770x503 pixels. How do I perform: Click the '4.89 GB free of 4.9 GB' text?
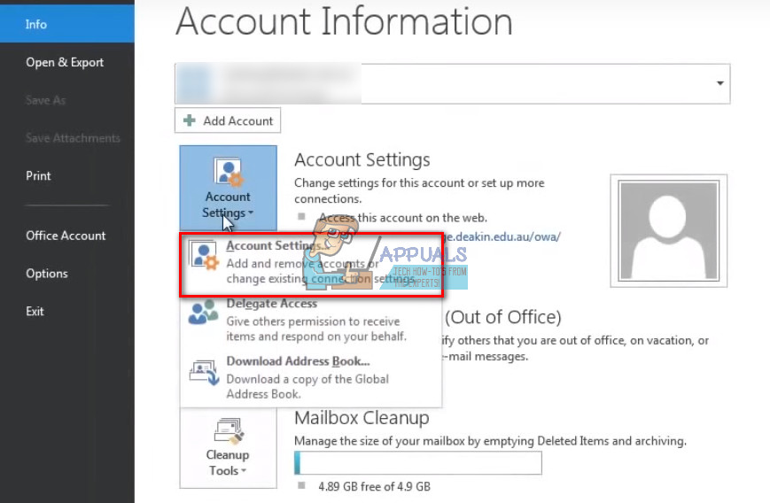374,486
